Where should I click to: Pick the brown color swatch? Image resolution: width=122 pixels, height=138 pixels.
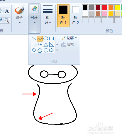click(x=98, y=14)
